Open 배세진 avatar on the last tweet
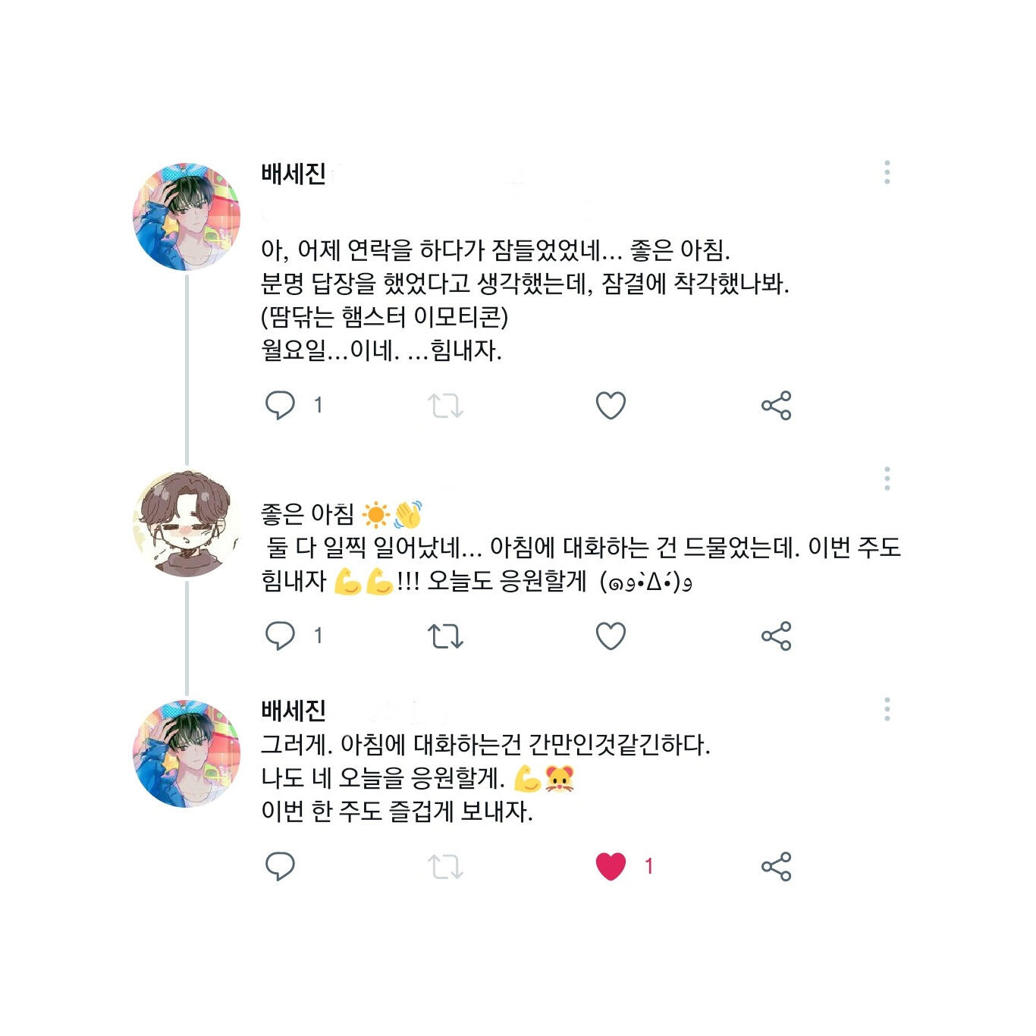1036x1036 pixels. coord(187,754)
